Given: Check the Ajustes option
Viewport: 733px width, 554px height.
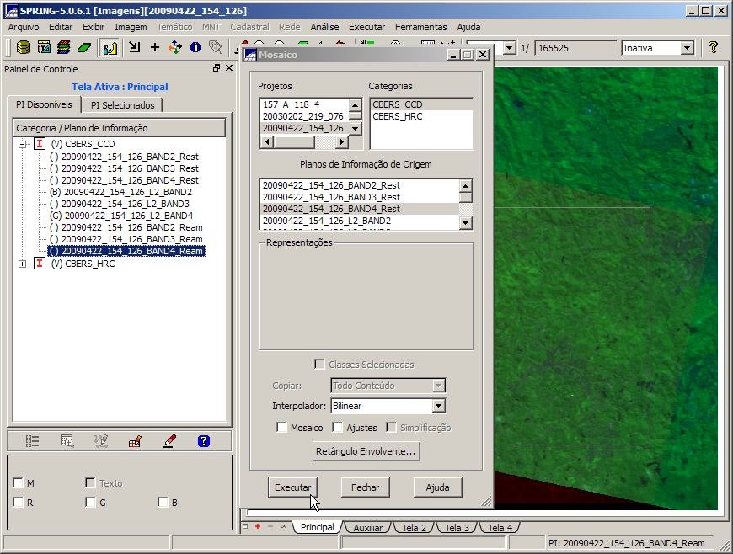Looking at the screenshot, I should (338, 428).
